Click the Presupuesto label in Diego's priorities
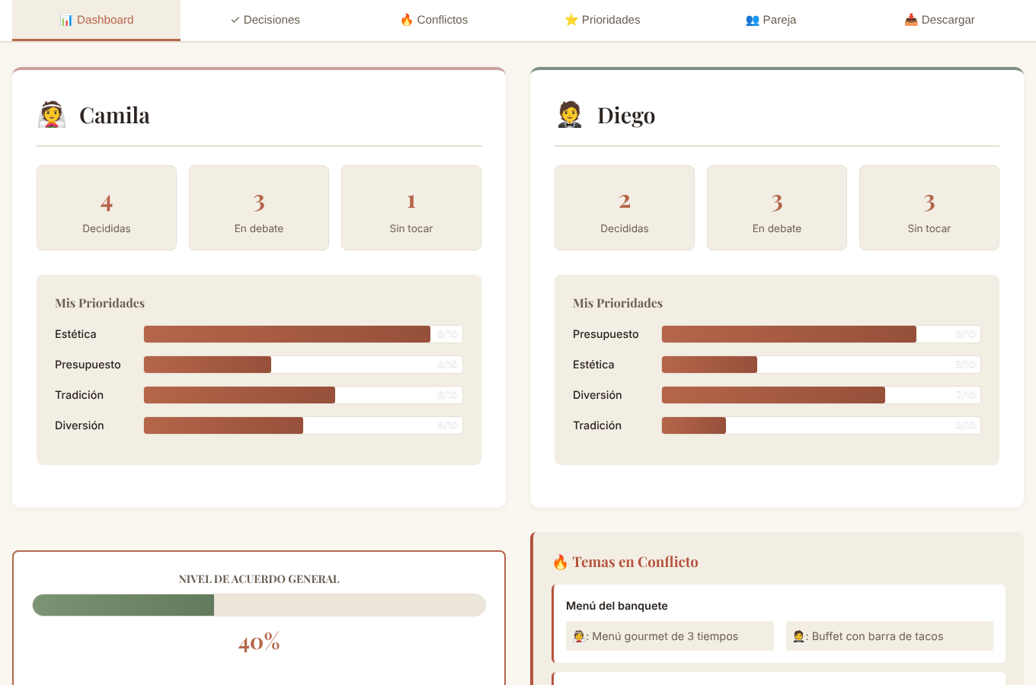 point(606,334)
